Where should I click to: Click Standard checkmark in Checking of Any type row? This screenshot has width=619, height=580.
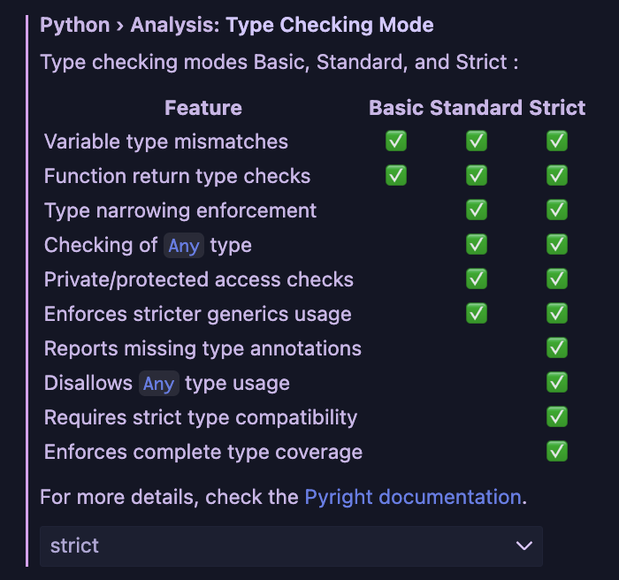477,245
